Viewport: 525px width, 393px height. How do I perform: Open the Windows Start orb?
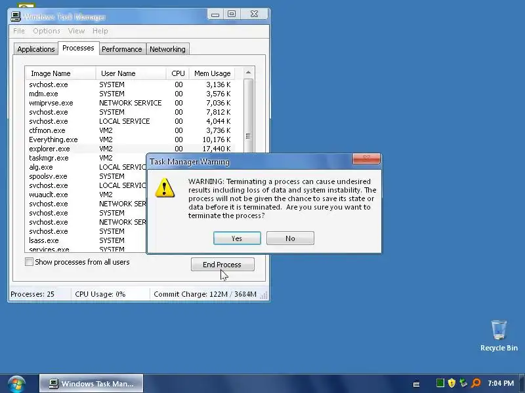(16, 384)
